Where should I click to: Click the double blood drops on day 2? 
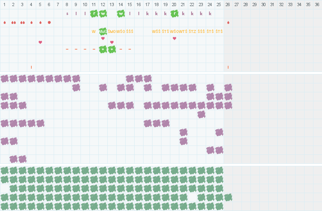point(13,22)
